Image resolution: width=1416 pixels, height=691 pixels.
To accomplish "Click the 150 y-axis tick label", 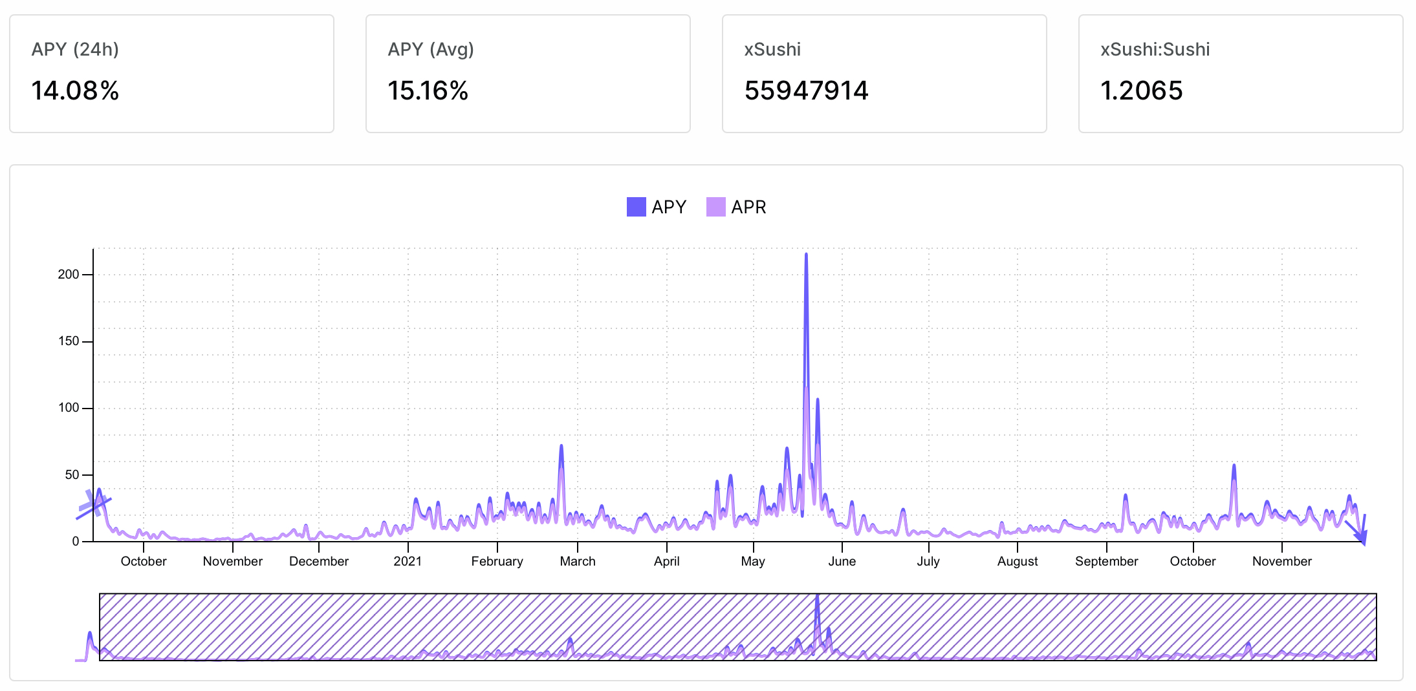I will coord(69,341).
